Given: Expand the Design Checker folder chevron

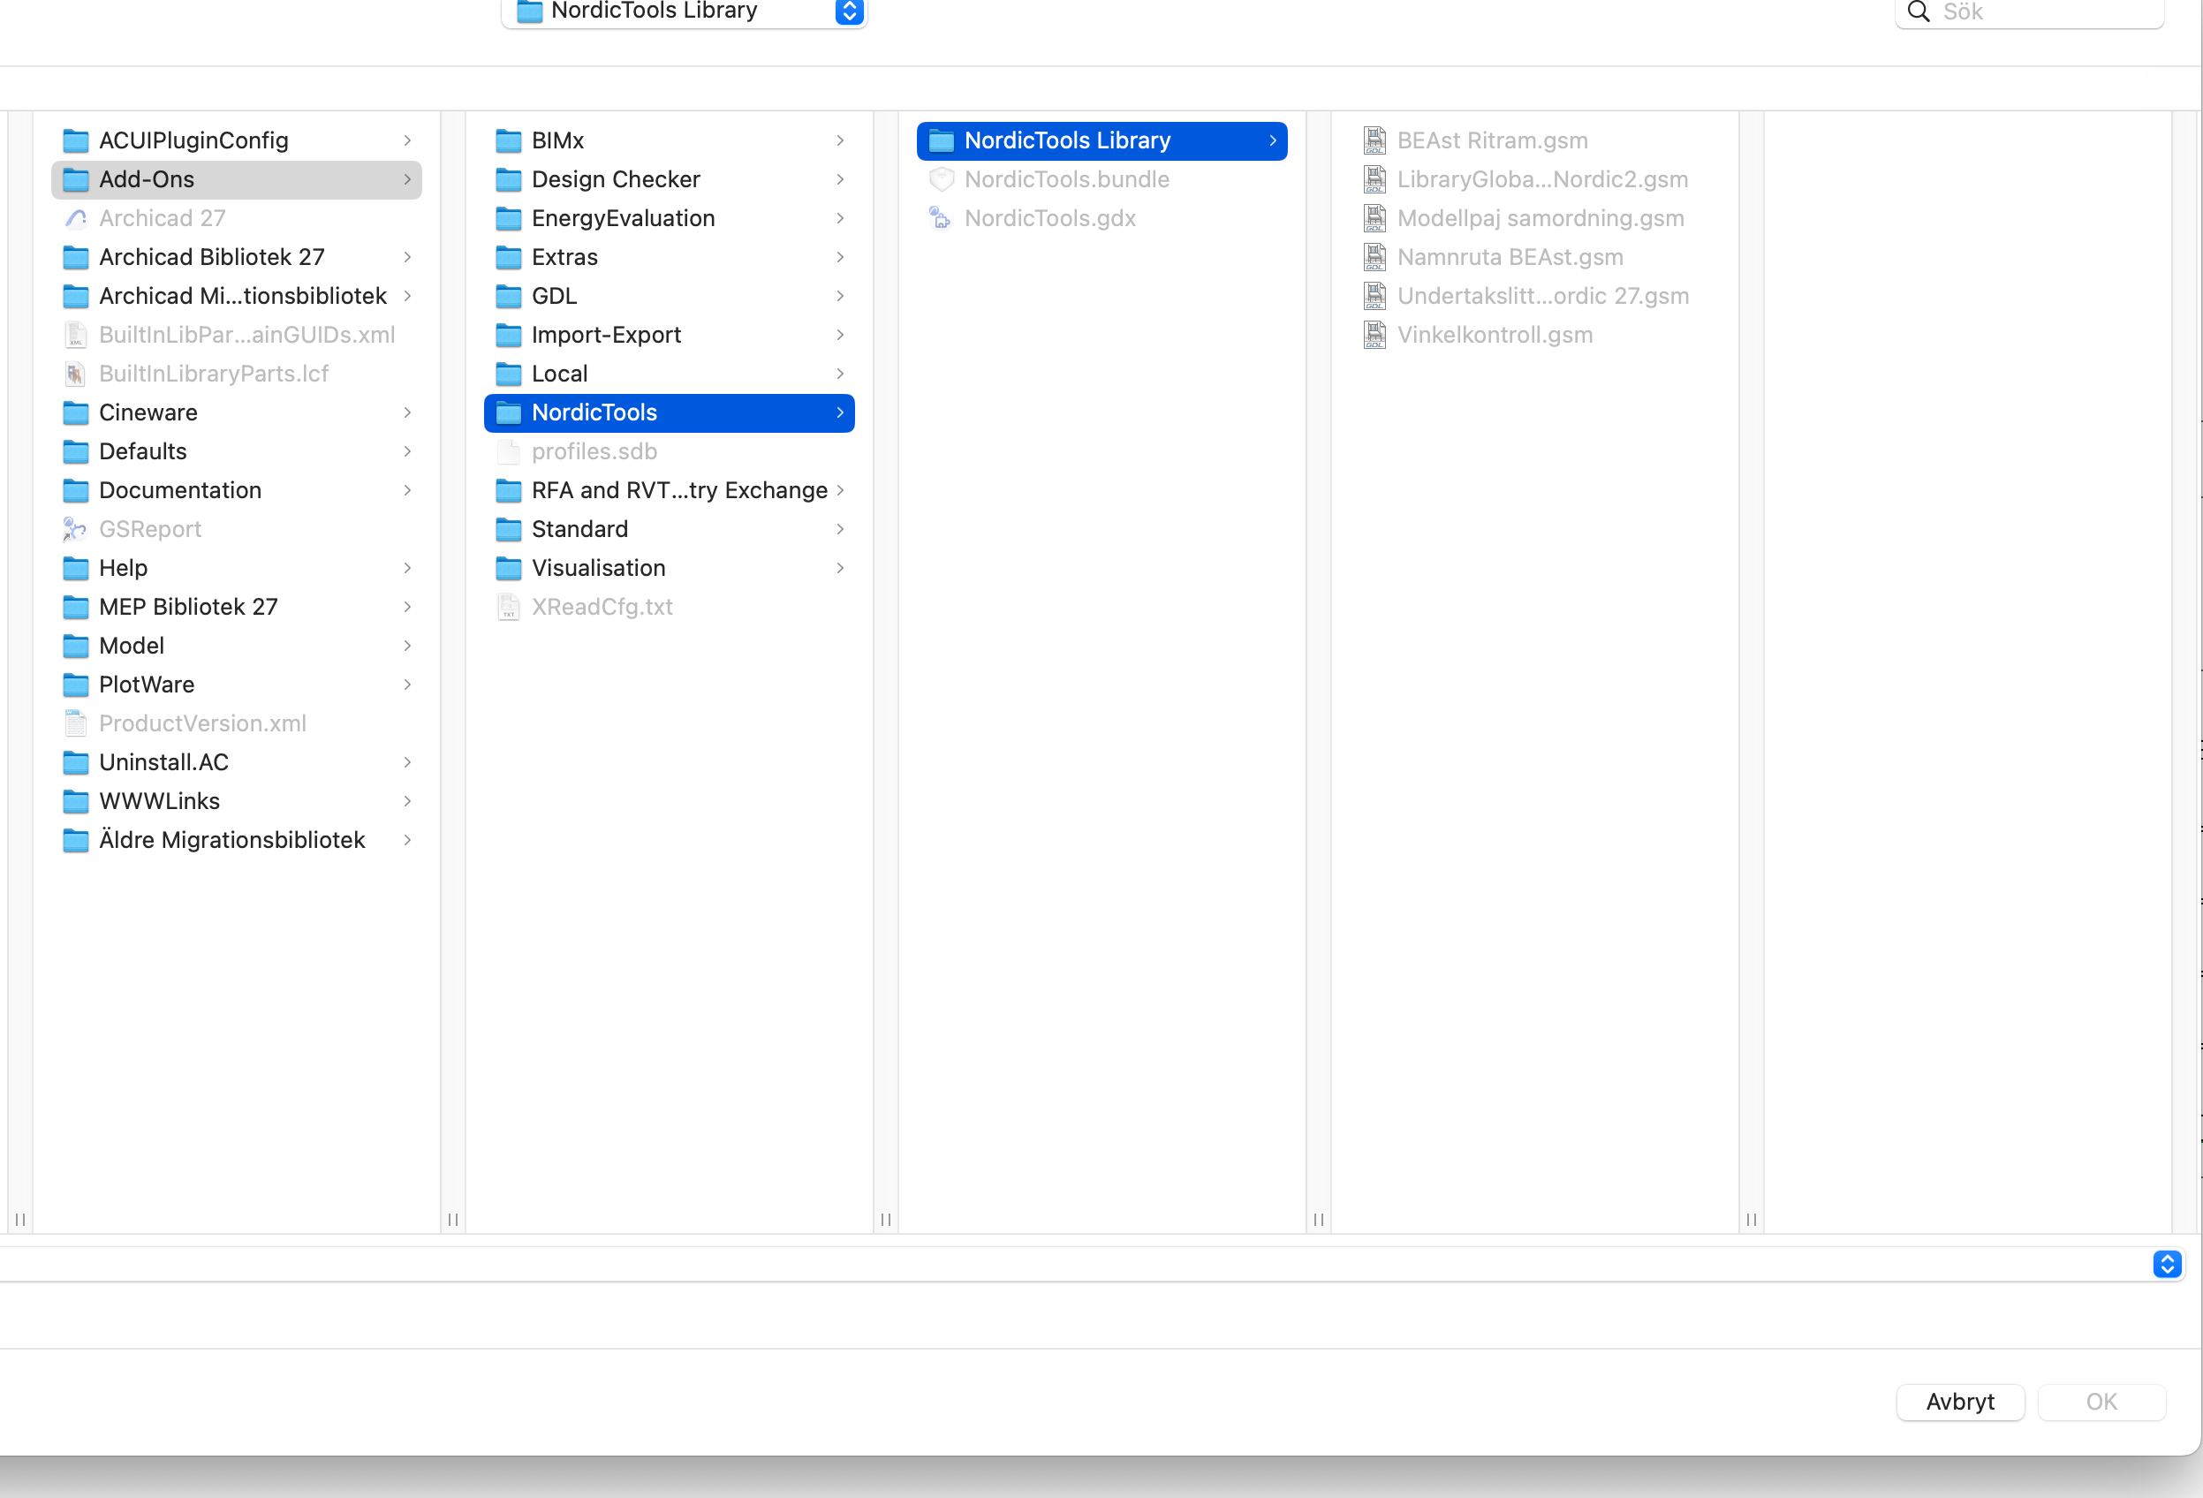Looking at the screenshot, I should pyautogui.click(x=840, y=180).
